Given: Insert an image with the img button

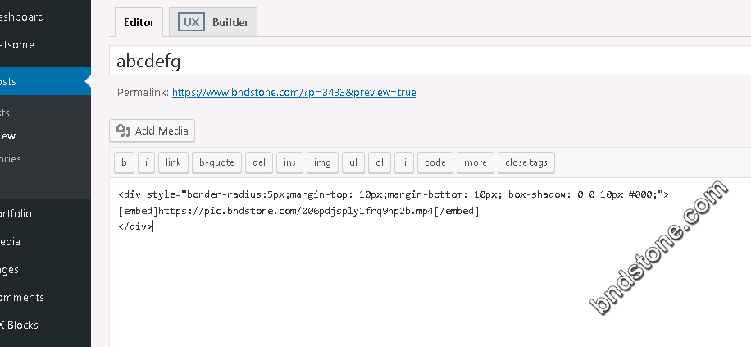Looking at the screenshot, I should tap(322, 162).
